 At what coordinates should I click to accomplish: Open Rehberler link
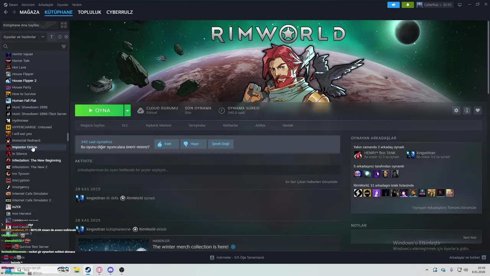click(230, 125)
